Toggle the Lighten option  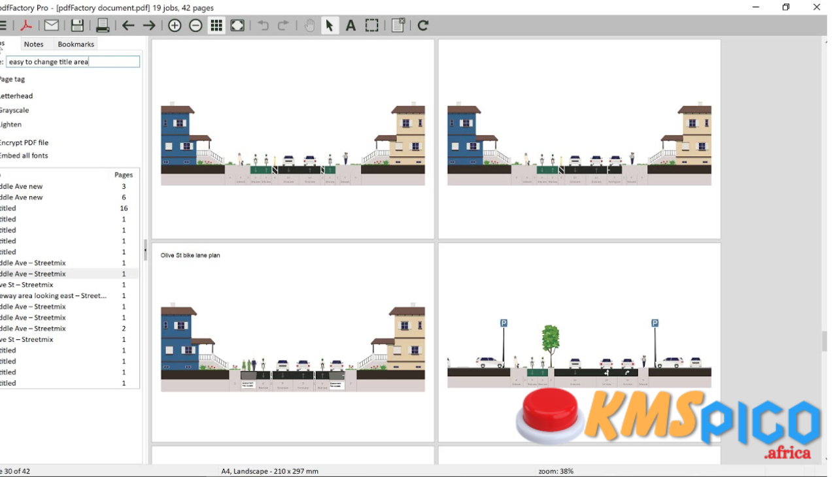pyautogui.click(x=10, y=125)
